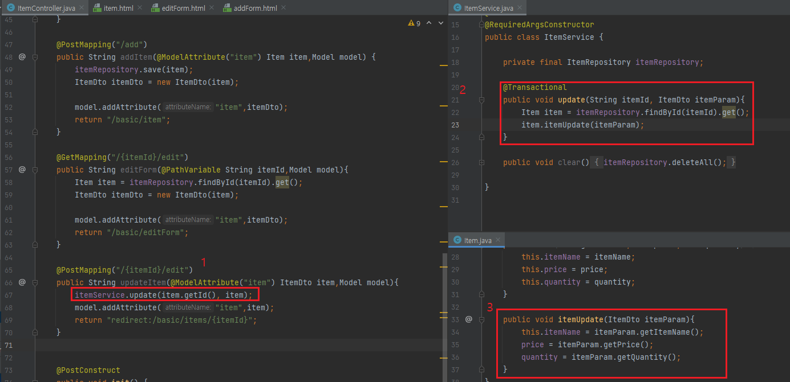Expand the folded clear() method
Viewport: 790px width, 382px height.
pos(482,162)
